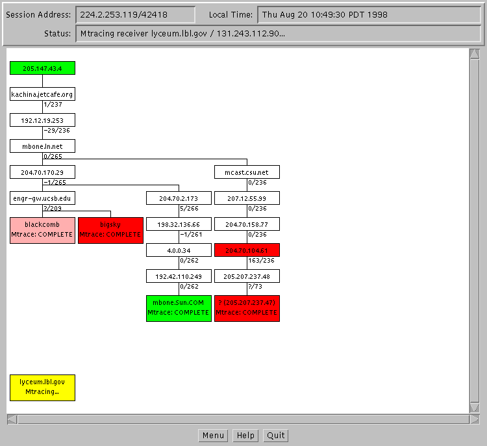Click the vertical scrollbar up arrow
Image resolution: width=487 pixels, height=446 pixels.
[474, 53]
